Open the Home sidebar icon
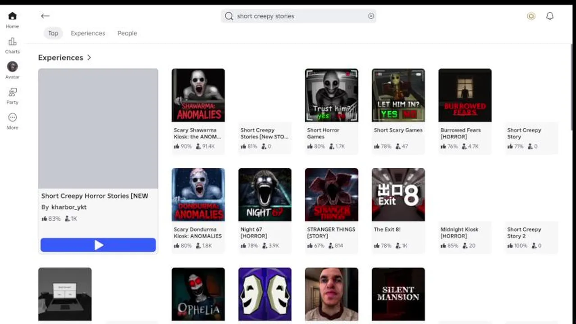The image size is (576, 324). pyautogui.click(x=12, y=16)
